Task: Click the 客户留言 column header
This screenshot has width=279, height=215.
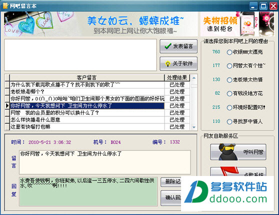Action: pyautogui.click(x=87, y=77)
